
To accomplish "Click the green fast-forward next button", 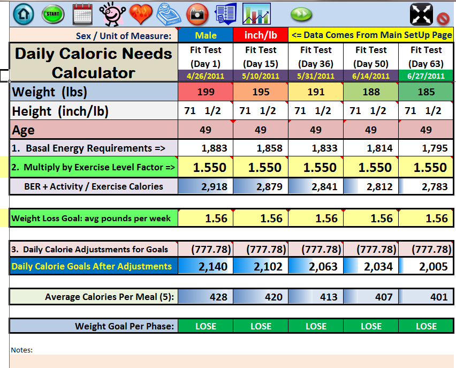I will click(301, 14).
